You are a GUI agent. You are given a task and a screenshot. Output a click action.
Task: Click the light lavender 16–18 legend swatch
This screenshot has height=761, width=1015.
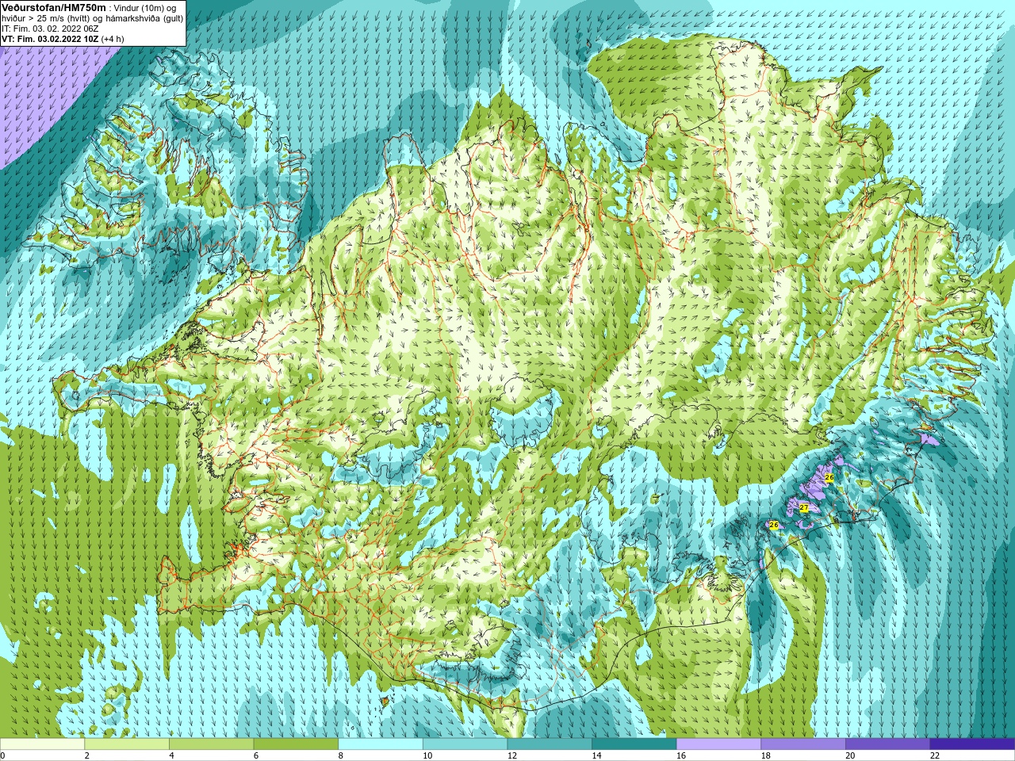pos(718,744)
